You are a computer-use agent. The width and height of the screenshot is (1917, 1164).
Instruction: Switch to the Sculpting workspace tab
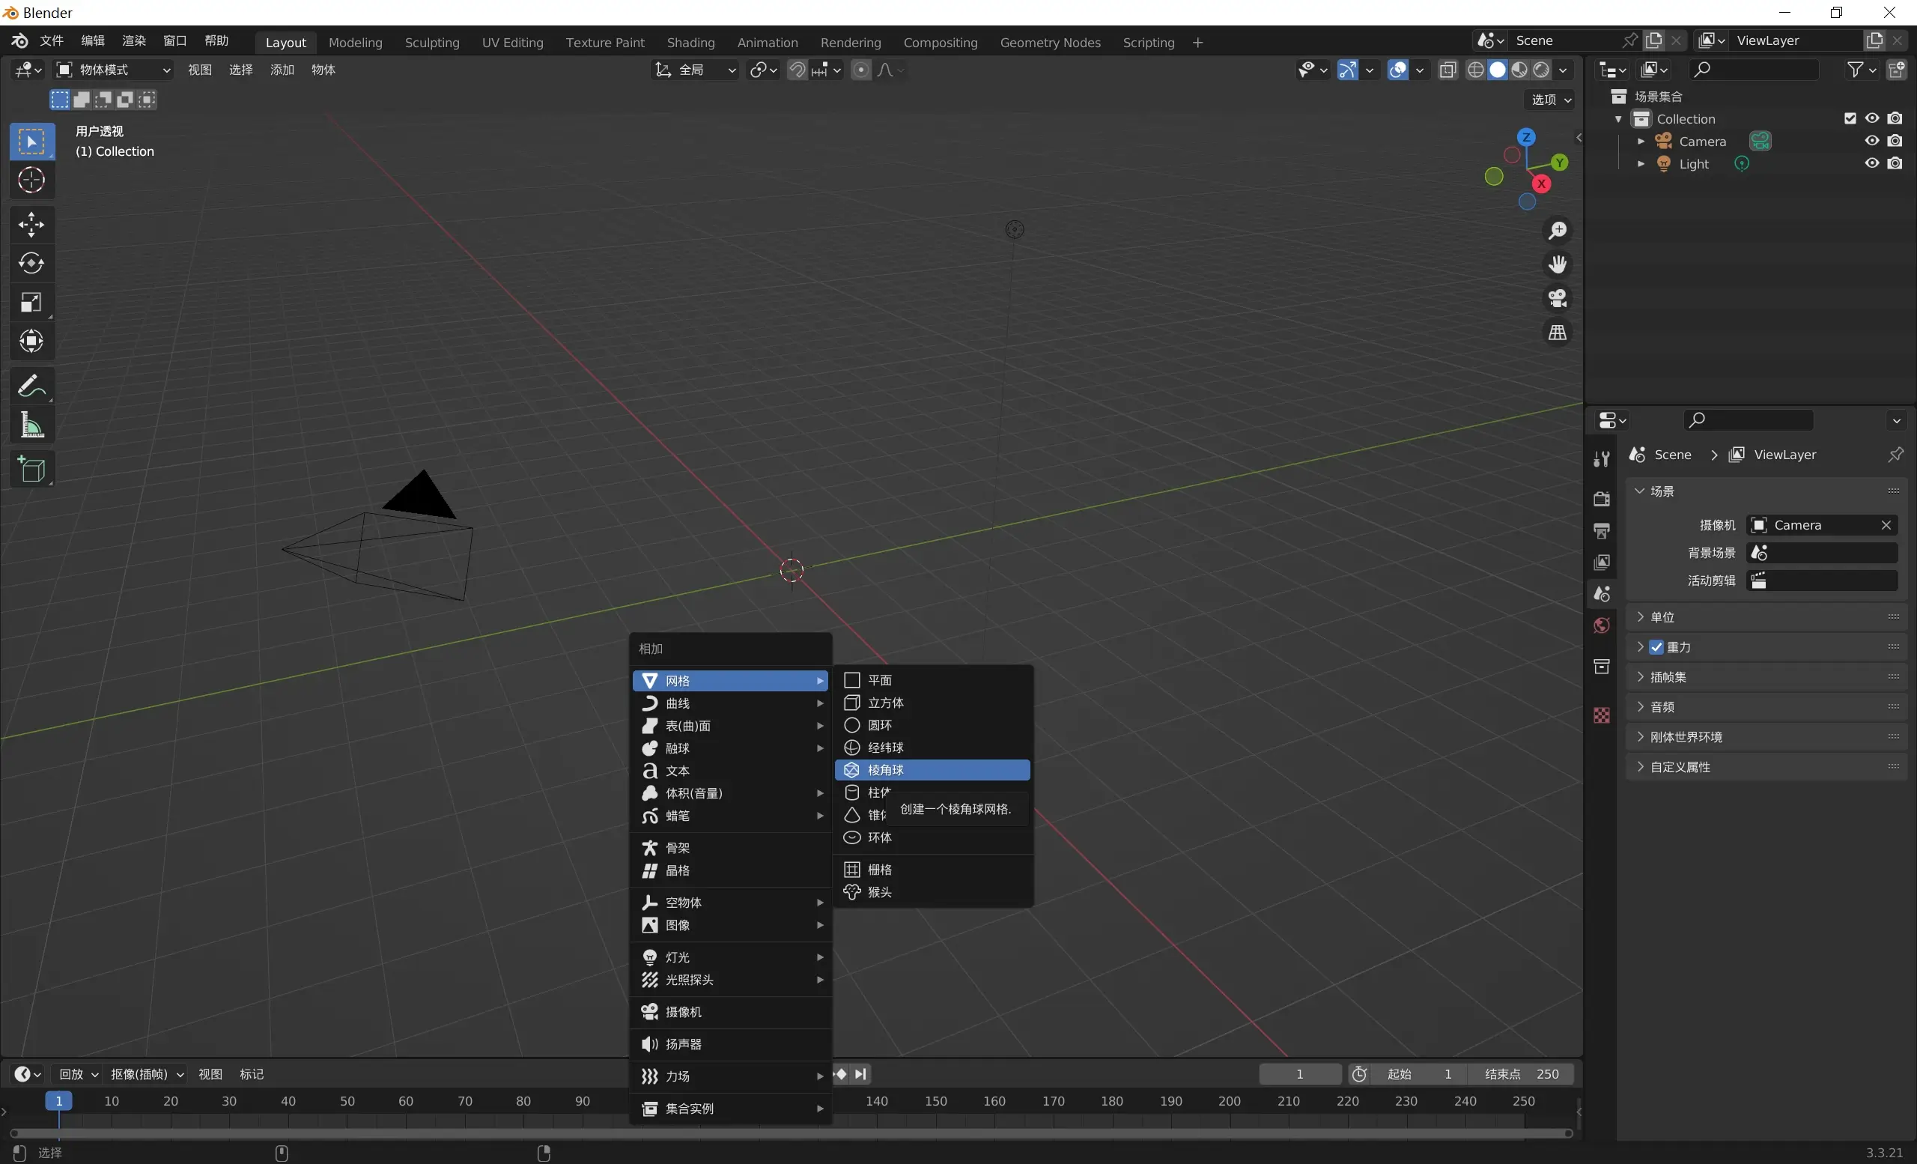[x=432, y=42]
